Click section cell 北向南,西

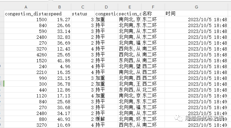pyautogui.click(x=129, y=78)
